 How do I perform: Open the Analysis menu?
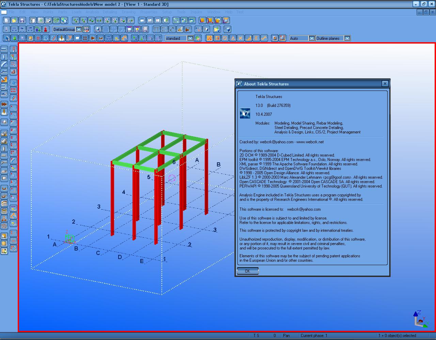[x=92, y=12]
